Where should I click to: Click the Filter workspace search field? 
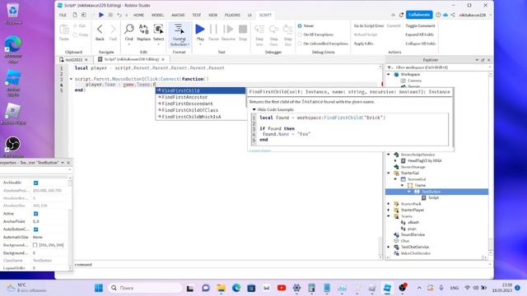[x=438, y=67]
